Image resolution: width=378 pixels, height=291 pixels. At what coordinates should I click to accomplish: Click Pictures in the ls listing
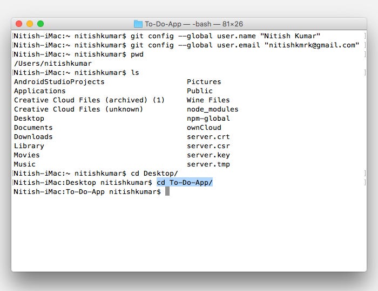(204, 82)
